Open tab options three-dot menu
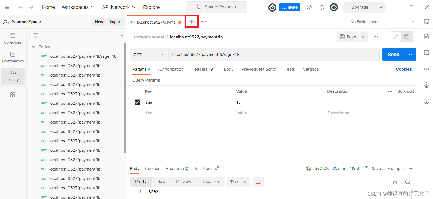 (204, 22)
